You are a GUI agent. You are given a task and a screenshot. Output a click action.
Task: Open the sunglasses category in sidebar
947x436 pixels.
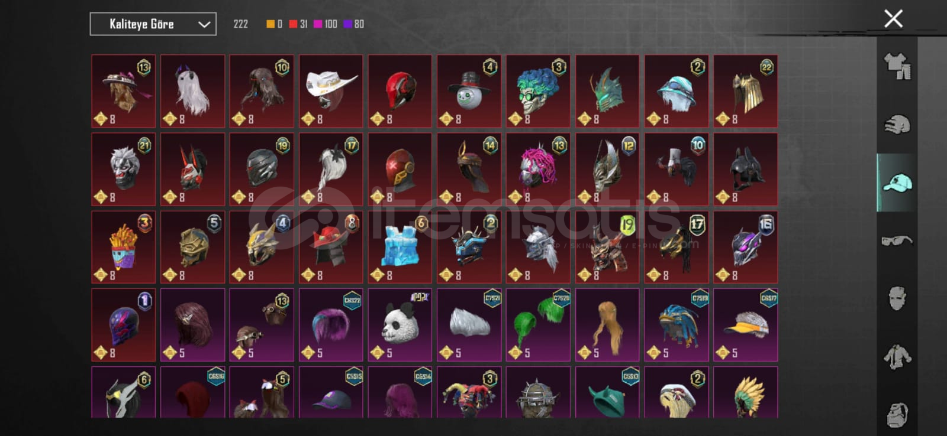click(x=897, y=241)
